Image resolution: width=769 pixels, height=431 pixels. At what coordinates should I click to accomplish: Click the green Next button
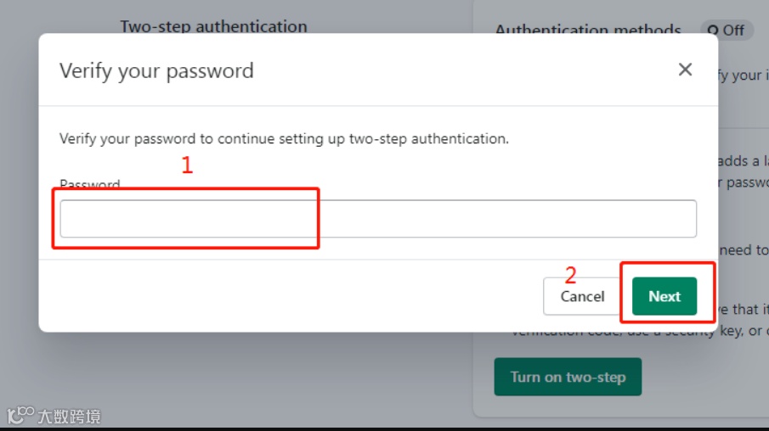coord(664,296)
